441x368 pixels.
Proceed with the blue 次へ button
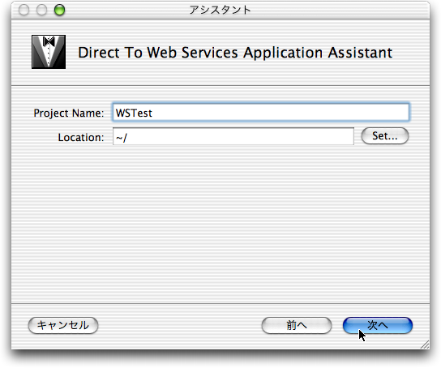pos(378,326)
